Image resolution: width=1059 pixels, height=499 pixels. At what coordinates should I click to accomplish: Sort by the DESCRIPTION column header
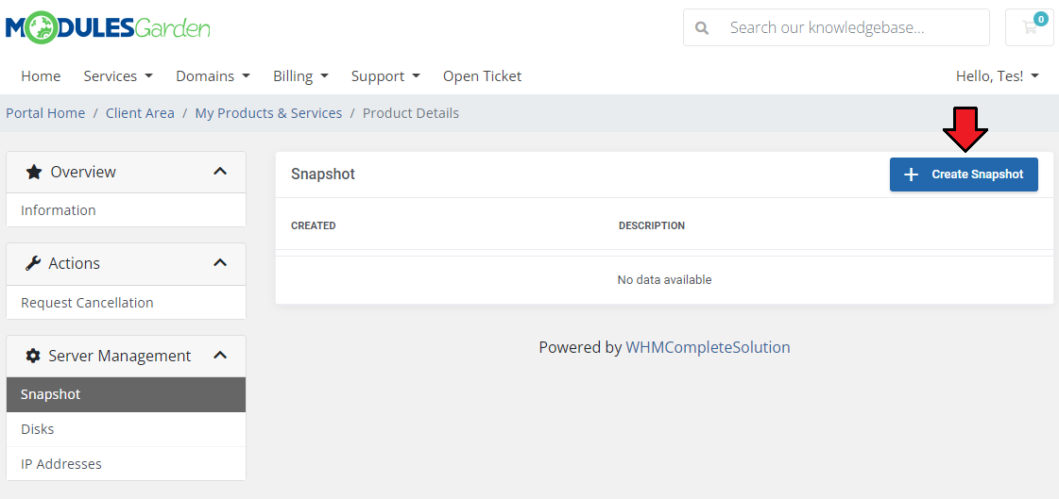(652, 225)
